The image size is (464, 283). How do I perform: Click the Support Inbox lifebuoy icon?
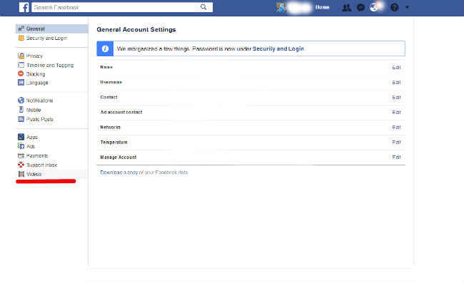coord(21,165)
